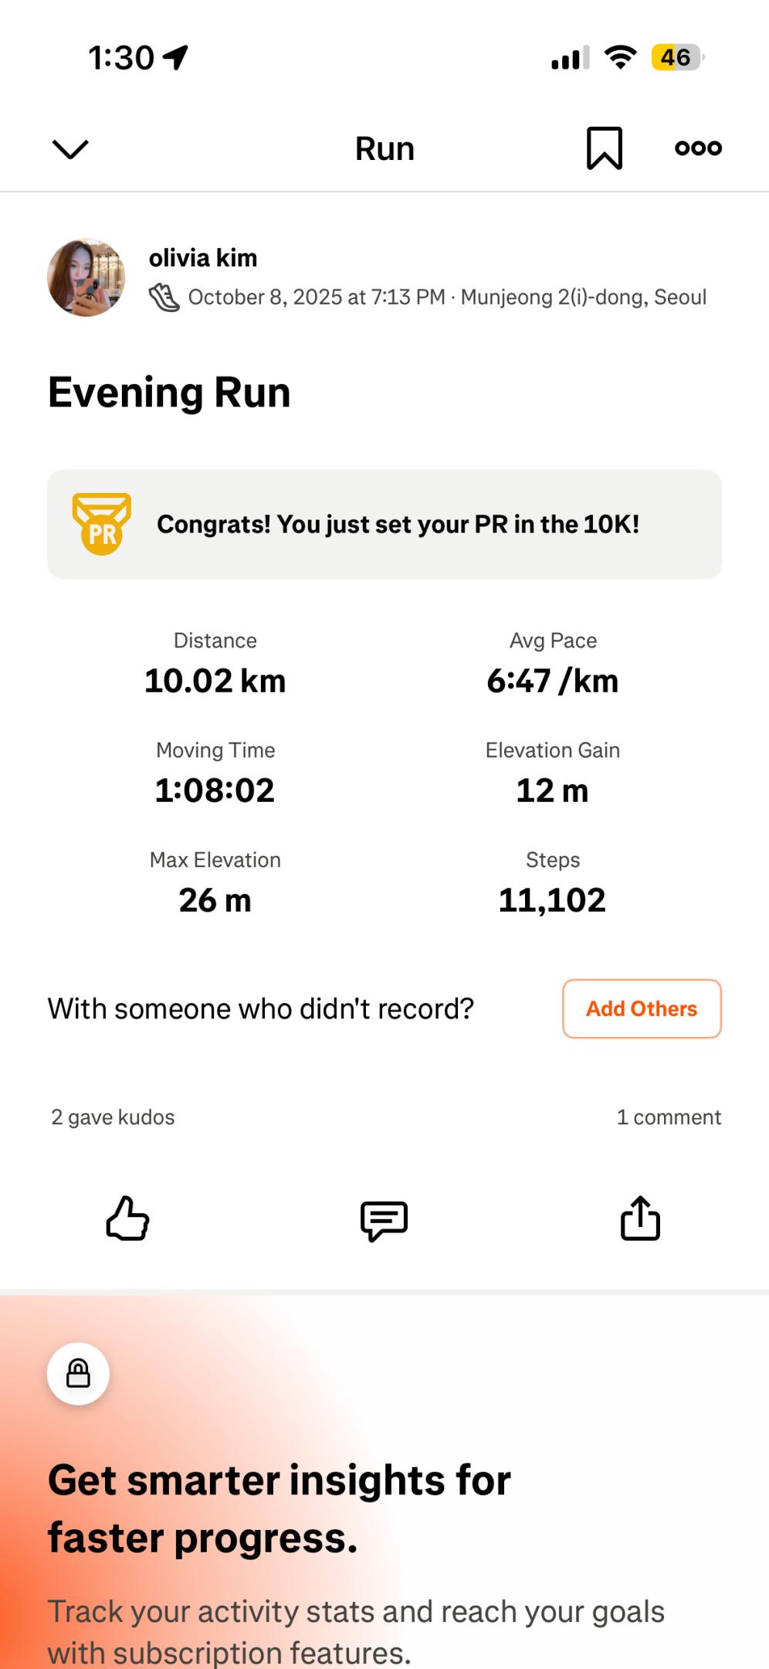
Task: Tap the lock icon for subscription features
Action: (78, 1374)
